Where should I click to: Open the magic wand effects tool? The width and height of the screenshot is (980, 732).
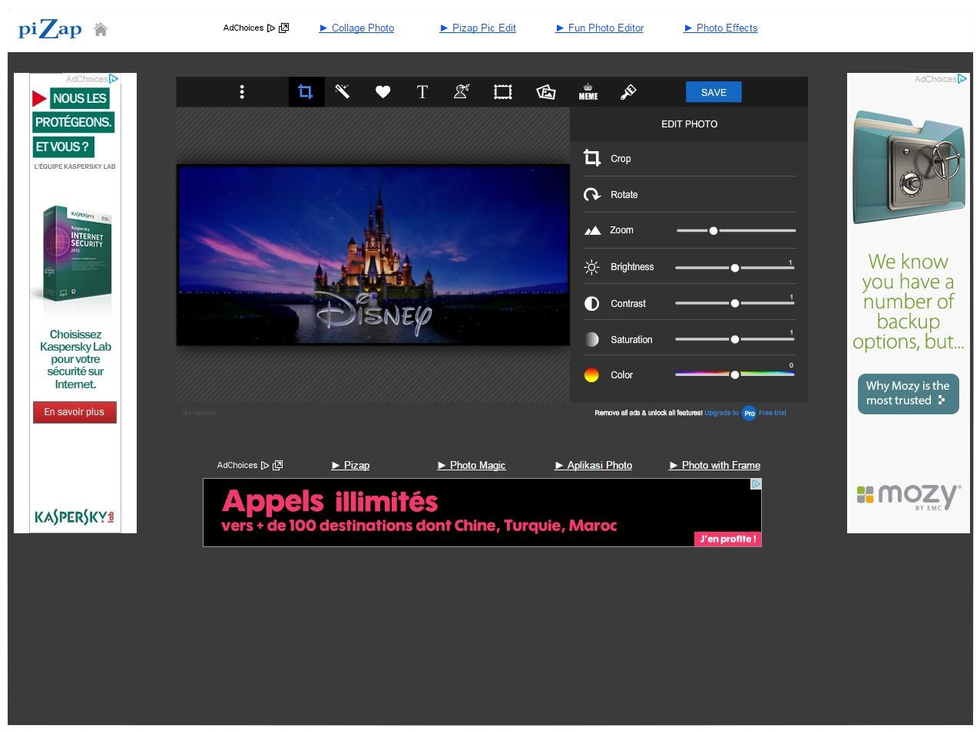343,92
